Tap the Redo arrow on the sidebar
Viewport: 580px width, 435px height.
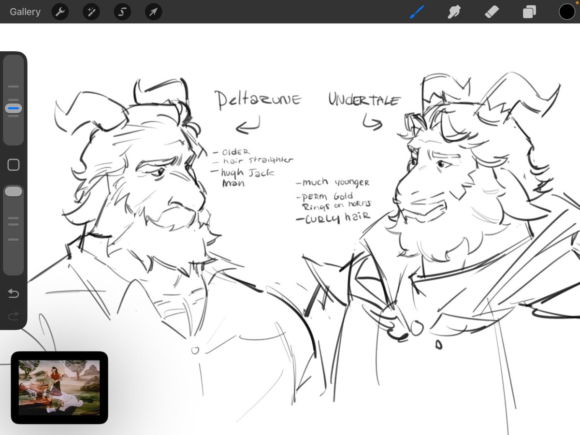[x=13, y=316]
